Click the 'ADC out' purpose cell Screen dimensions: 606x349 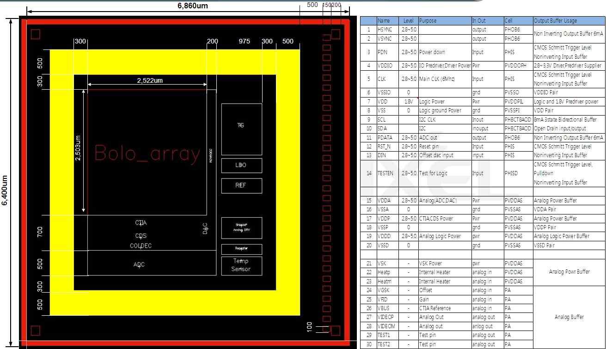click(445, 137)
